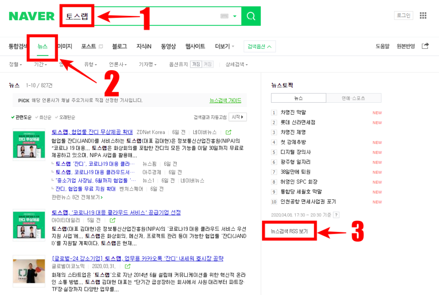Click the 원본반영 link
439x295 pixels.
[406, 46]
